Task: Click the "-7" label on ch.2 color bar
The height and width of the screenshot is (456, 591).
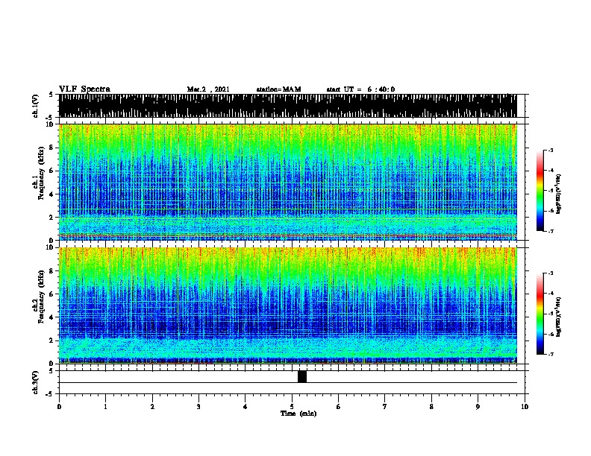Action: (x=551, y=354)
